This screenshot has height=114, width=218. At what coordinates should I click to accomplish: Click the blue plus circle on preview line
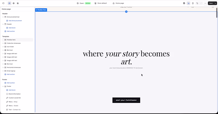[126, 12]
